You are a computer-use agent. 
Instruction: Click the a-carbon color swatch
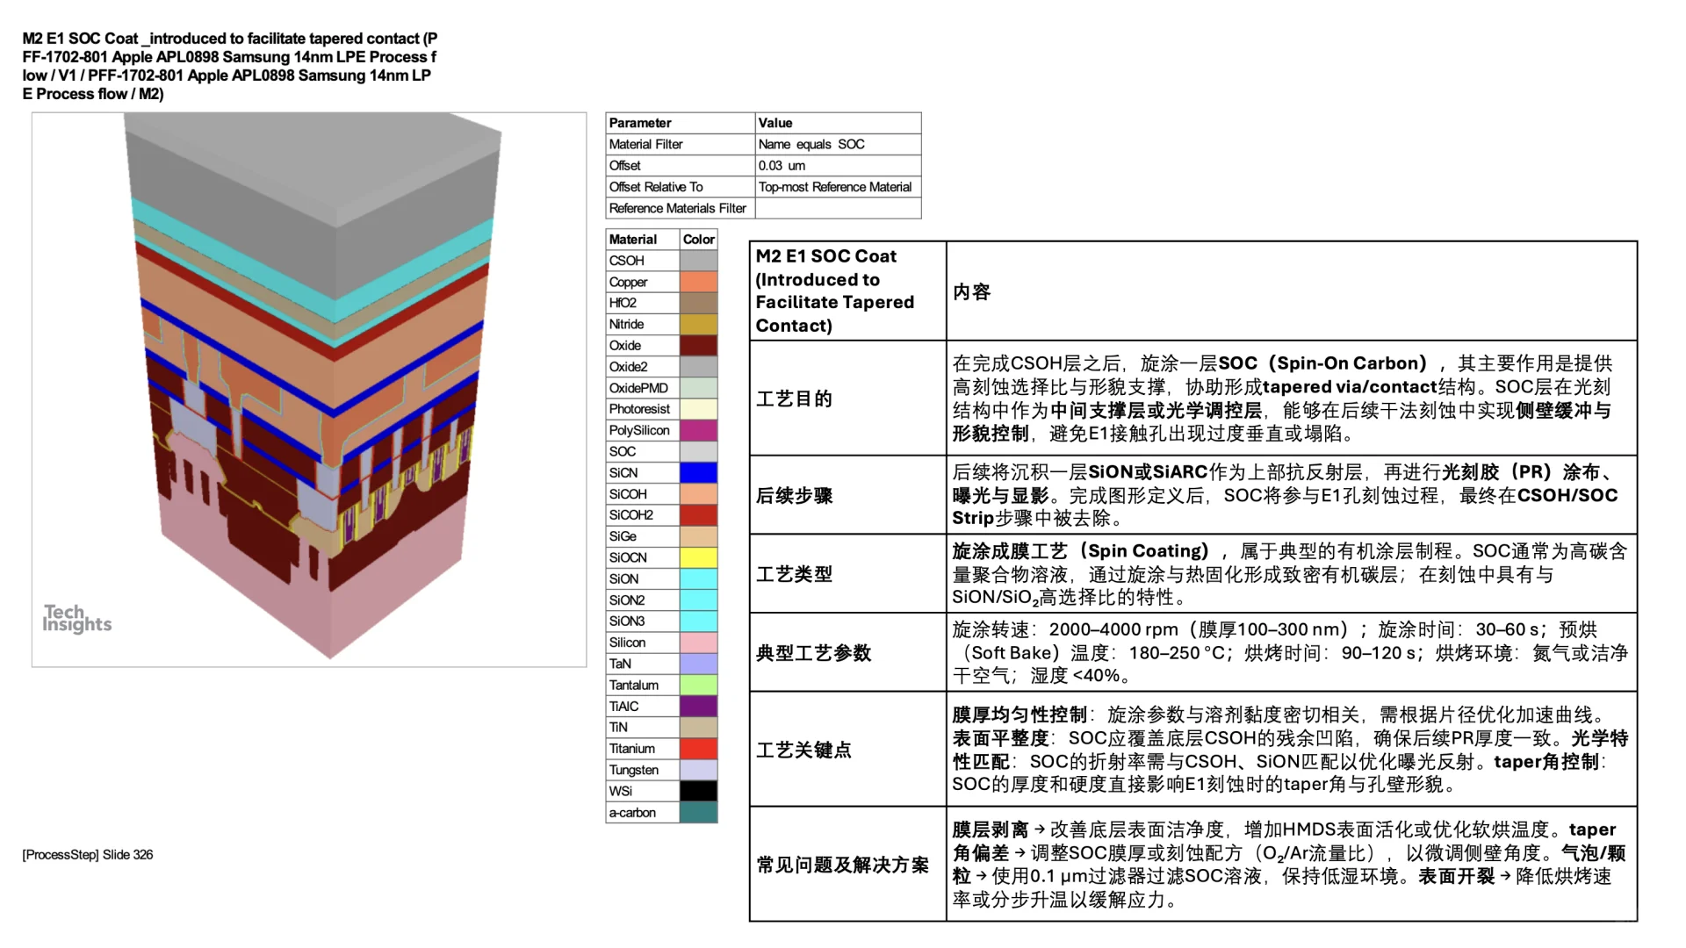point(698,812)
